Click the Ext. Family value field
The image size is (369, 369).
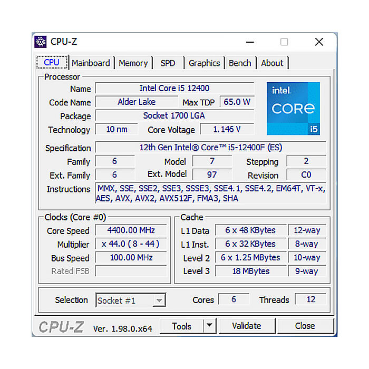[115, 175]
